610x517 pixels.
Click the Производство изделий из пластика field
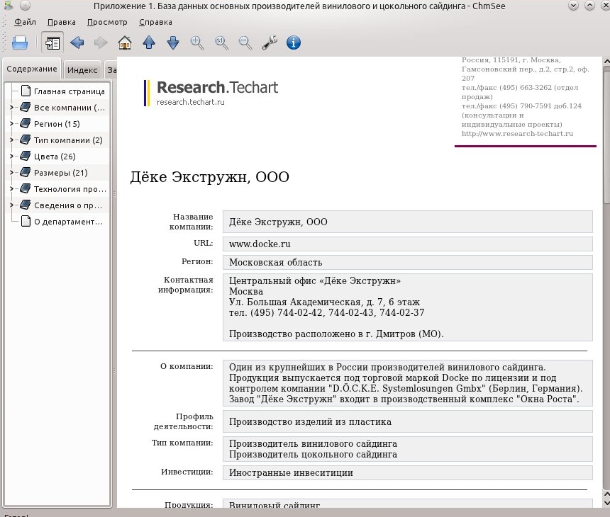point(407,421)
